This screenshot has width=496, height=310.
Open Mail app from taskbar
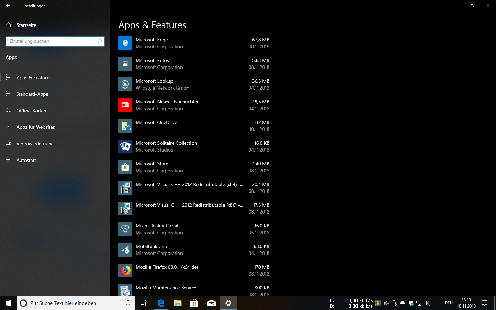211,303
